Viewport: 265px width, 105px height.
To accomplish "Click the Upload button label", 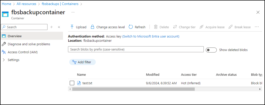I will (x=81, y=27).
